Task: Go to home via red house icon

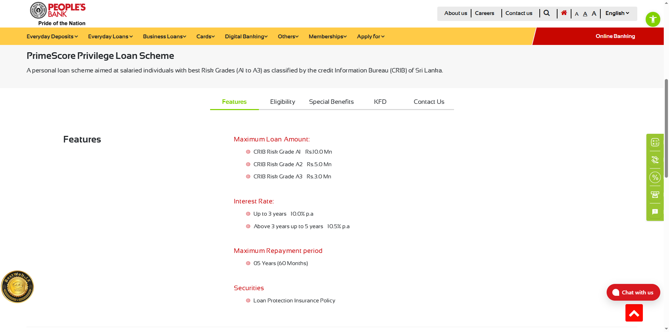Action: click(x=564, y=13)
